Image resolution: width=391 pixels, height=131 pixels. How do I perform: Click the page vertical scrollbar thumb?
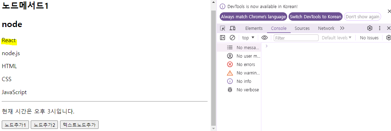click(x=213, y=68)
